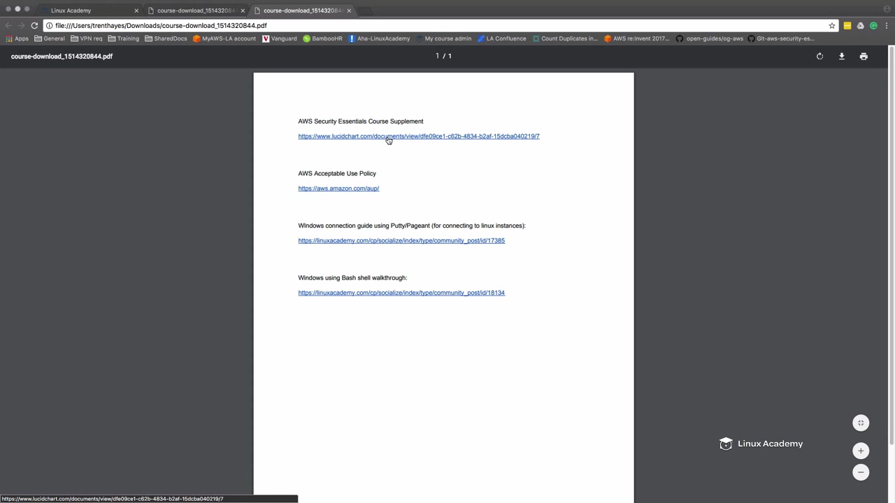Open the community post 17385 link
The width and height of the screenshot is (895, 503).
pyautogui.click(x=401, y=241)
